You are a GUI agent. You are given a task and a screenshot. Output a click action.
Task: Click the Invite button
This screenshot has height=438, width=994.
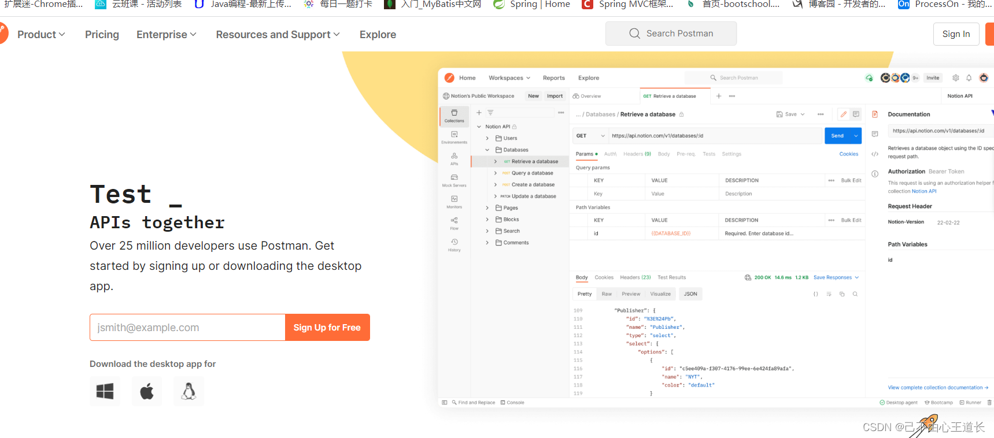coord(933,78)
